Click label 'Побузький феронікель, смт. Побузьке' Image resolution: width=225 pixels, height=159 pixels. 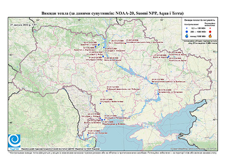tap(123, 89)
